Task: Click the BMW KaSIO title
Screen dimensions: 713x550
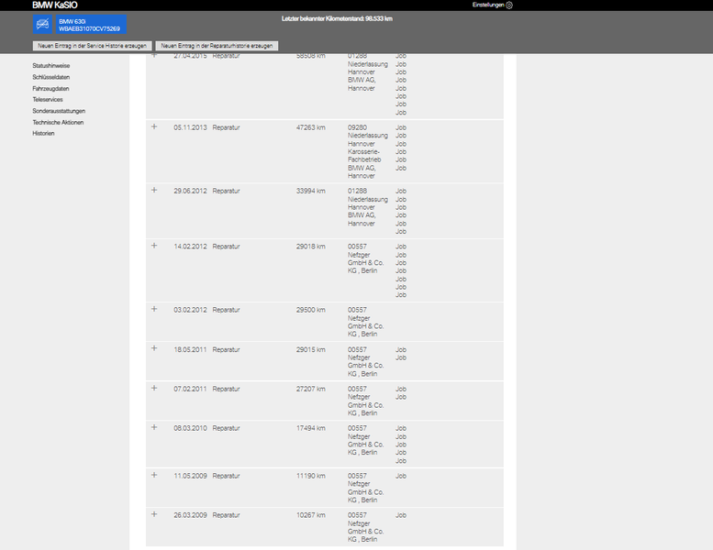Action: [x=54, y=5]
